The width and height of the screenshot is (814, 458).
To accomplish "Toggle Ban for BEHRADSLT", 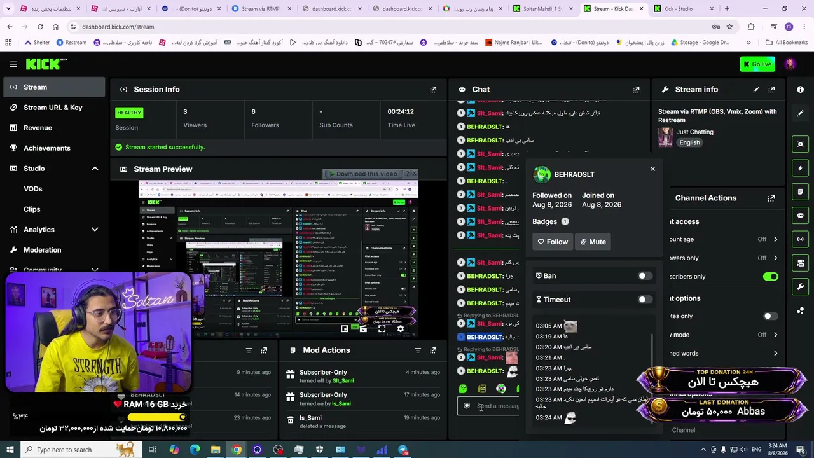I will coord(645,276).
